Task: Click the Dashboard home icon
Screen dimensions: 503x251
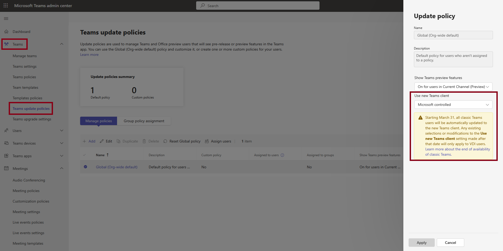Action: click(x=6, y=32)
